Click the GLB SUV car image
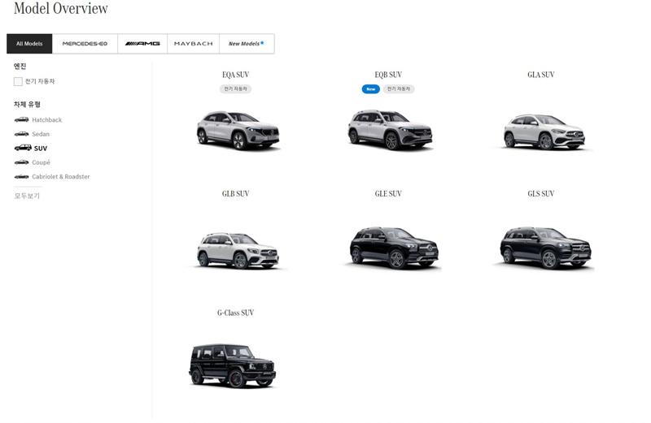 [x=238, y=251]
